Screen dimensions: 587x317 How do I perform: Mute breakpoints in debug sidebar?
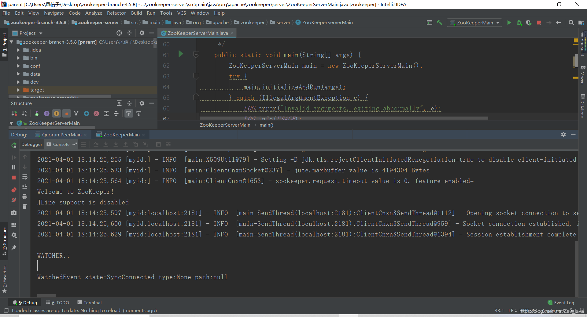pyautogui.click(x=14, y=200)
